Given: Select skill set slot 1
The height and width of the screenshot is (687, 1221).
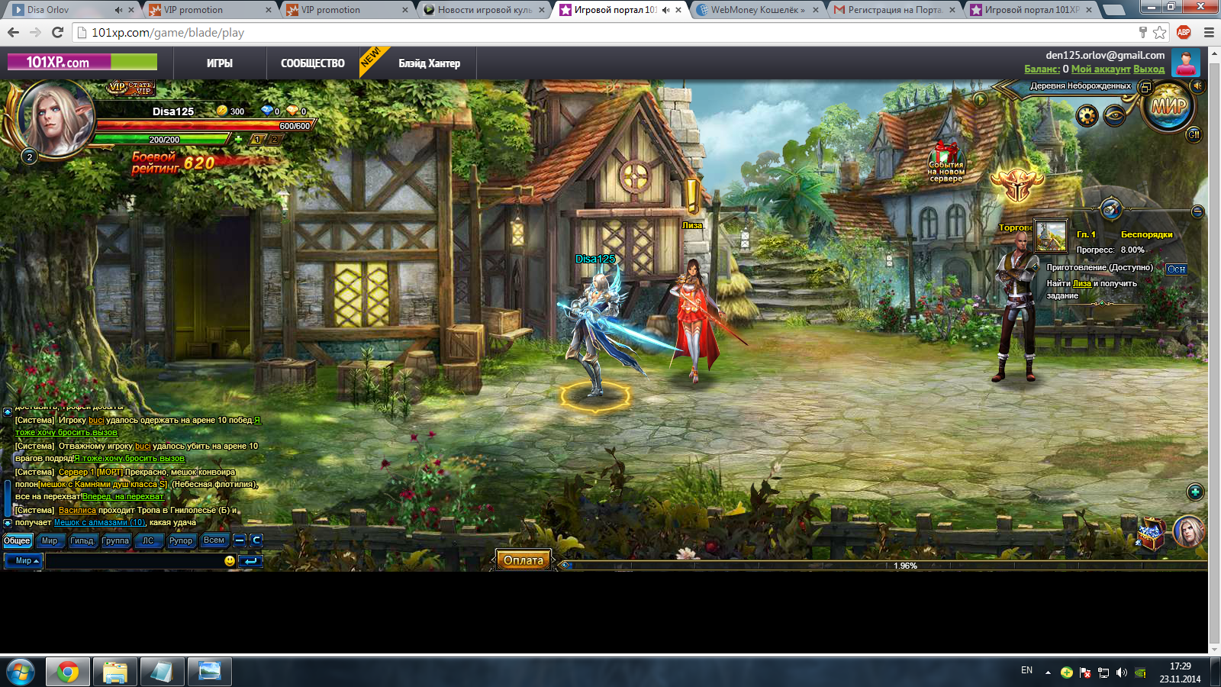Looking at the screenshot, I should 257,139.
